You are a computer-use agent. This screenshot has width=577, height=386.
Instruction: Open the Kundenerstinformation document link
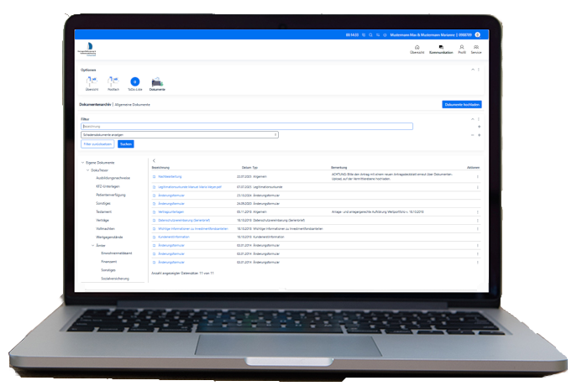pyautogui.click(x=174, y=237)
